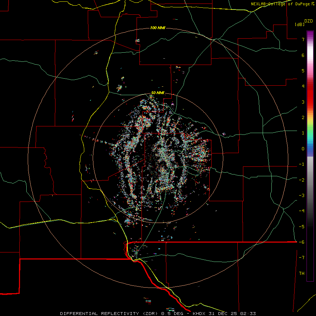This screenshot has height=316, width=316.
Task: Click the -7 value on the dB scale
Action: coord(302,258)
